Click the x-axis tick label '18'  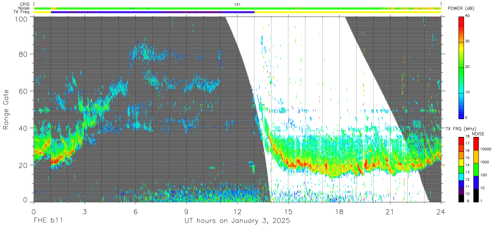[339, 212]
